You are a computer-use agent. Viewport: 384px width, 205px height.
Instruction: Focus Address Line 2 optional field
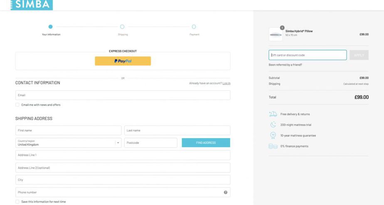click(123, 168)
